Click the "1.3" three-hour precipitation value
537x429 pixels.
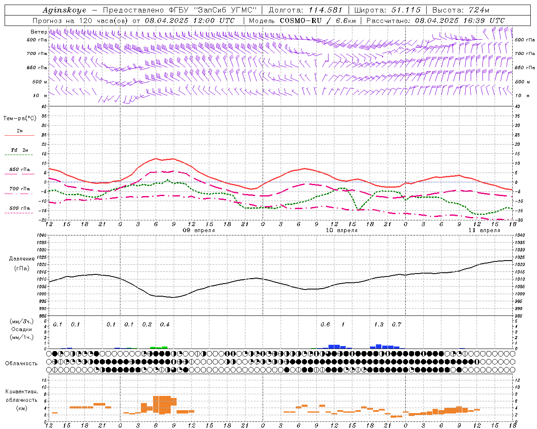tap(378, 325)
